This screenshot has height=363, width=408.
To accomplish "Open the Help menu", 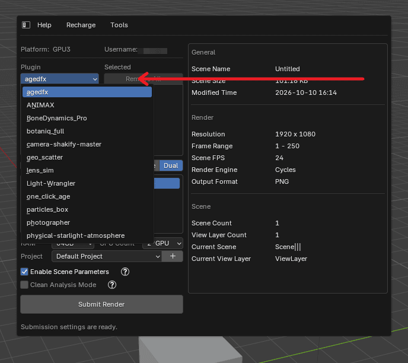I will [x=44, y=25].
